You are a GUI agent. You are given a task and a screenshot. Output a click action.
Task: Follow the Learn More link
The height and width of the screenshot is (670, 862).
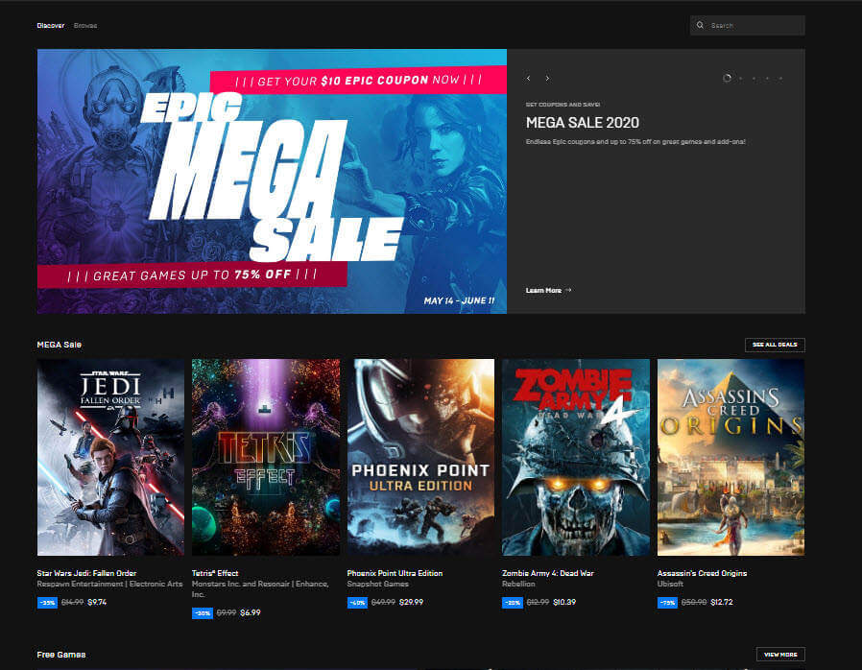click(x=548, y=290)
